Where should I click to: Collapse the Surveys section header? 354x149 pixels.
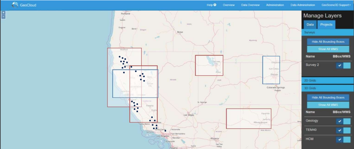click(328, 32)
